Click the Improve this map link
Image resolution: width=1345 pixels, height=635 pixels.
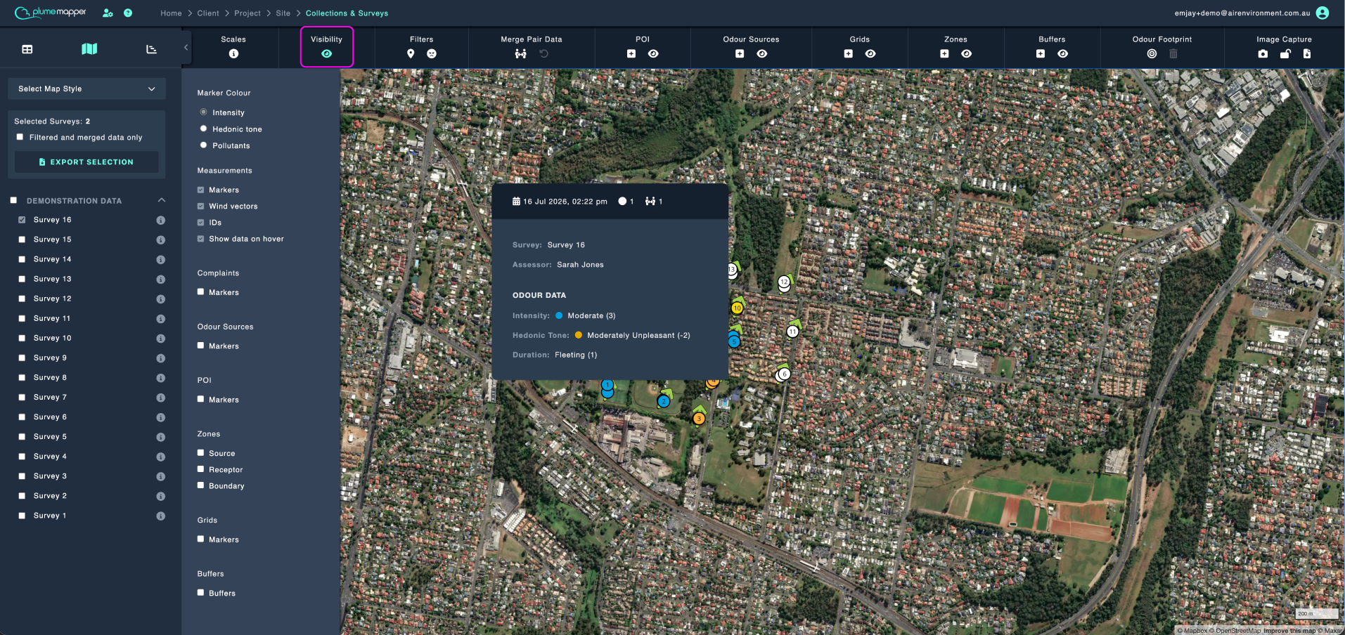click(x=1289, y=631)
